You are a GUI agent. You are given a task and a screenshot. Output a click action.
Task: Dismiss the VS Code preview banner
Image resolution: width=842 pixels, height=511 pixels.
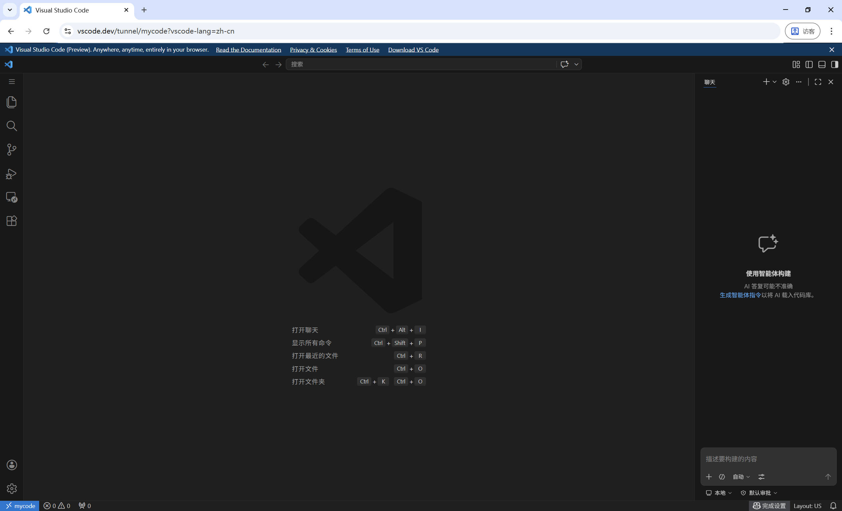pyautogui.click(x=832, y=50)
